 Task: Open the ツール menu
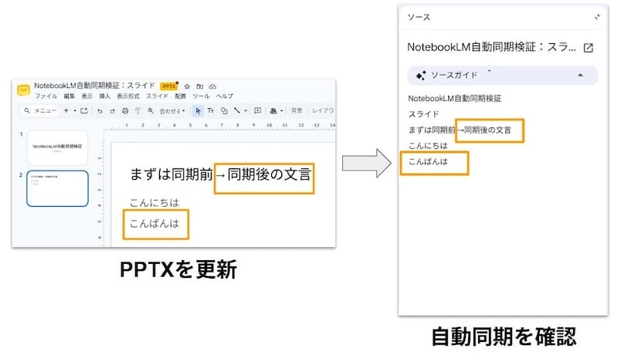201,96
